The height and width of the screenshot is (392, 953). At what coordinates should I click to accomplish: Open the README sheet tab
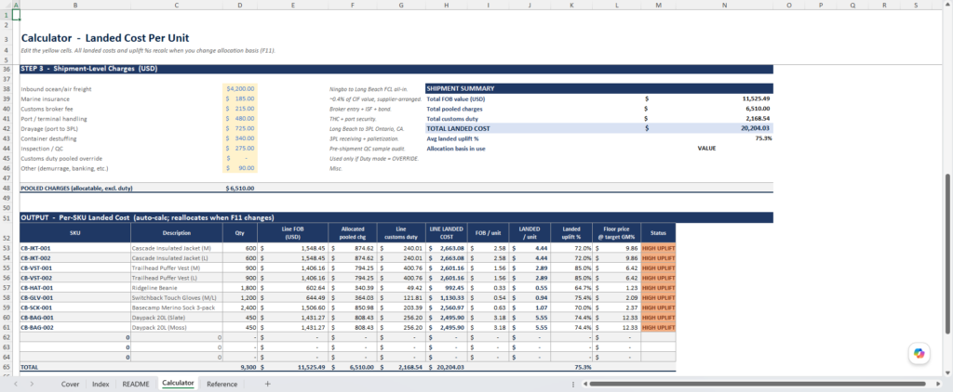136,385
